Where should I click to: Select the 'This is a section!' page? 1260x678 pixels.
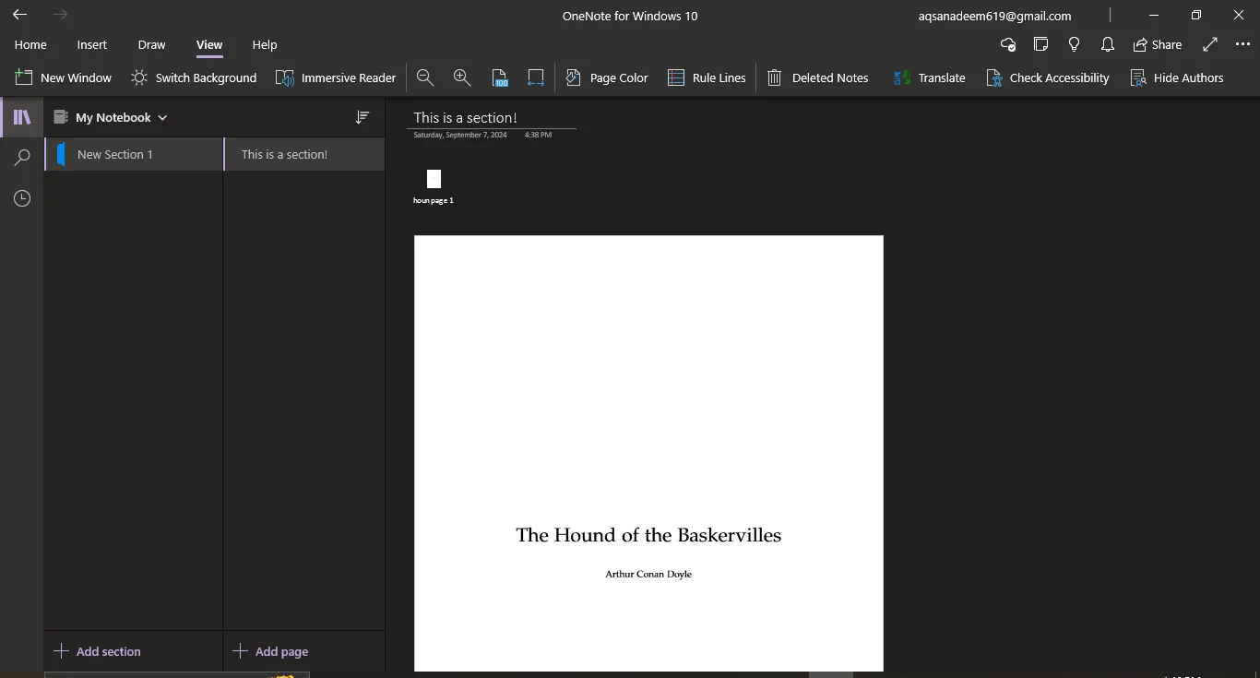pyautogui.click(x=304, y=154)
